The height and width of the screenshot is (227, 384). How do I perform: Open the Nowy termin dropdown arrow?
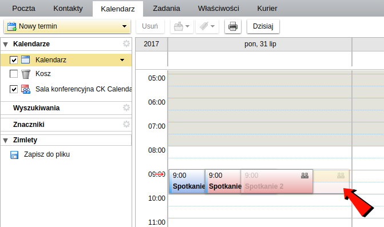coord(124,26)
